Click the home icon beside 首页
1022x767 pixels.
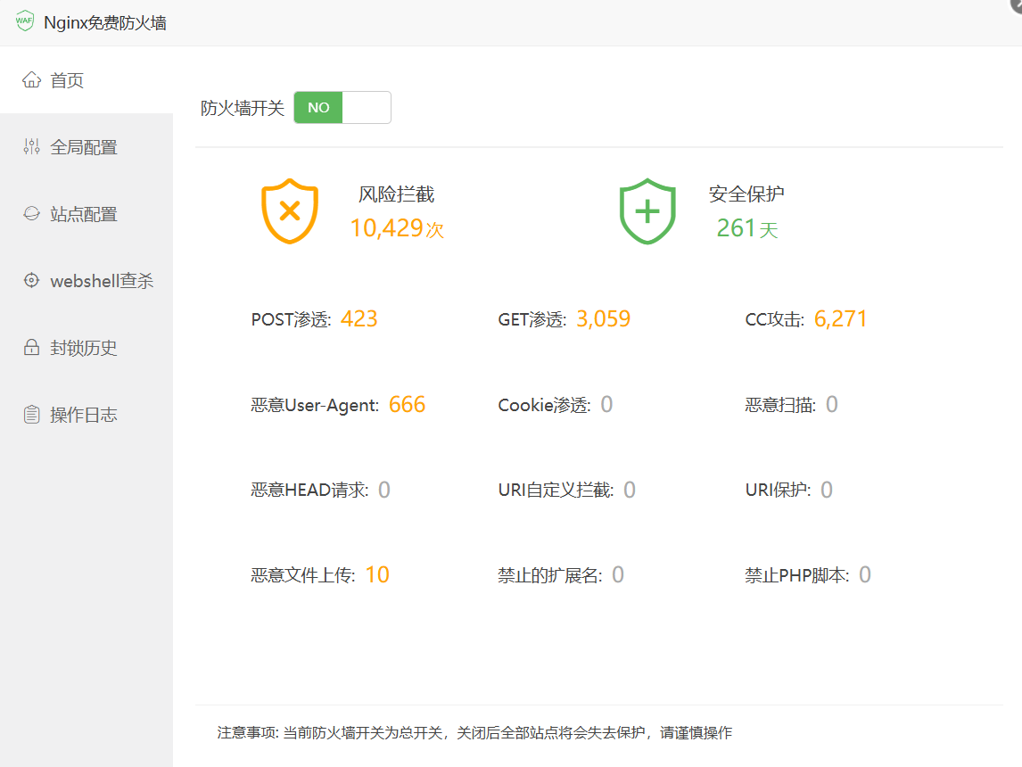click(x=32, y=80)
